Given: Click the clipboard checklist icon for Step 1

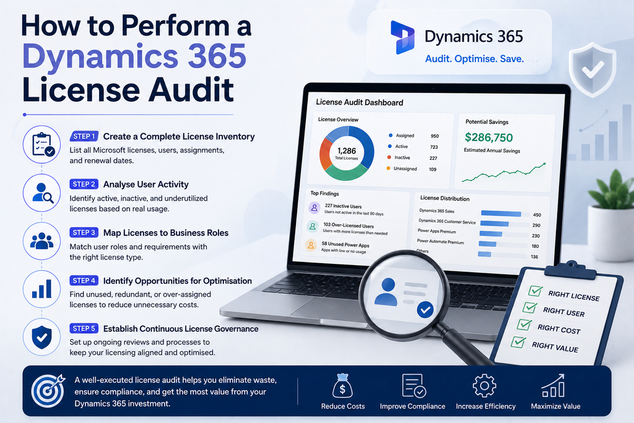Looking at the screenshot, I should point(42,144).
